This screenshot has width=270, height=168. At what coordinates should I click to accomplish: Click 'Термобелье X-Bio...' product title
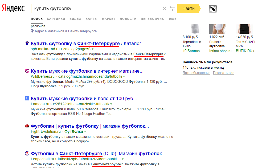(x=192, y=44)
